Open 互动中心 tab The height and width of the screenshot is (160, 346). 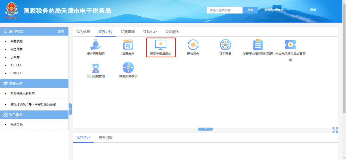pos(150,32)
